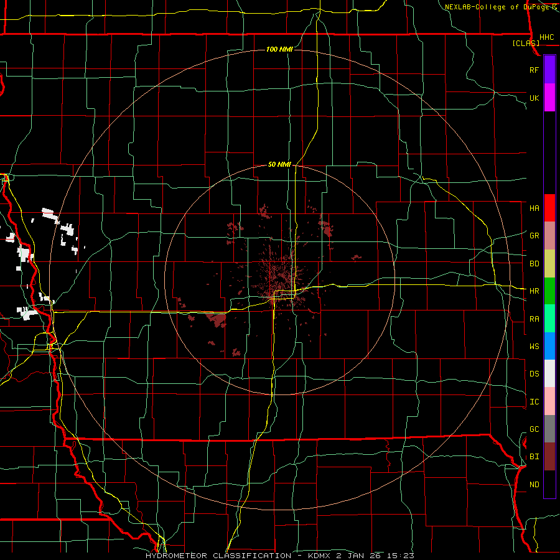Click the RF legend label
This screenshot has height=560, width=560.
(x=534, y=70)
